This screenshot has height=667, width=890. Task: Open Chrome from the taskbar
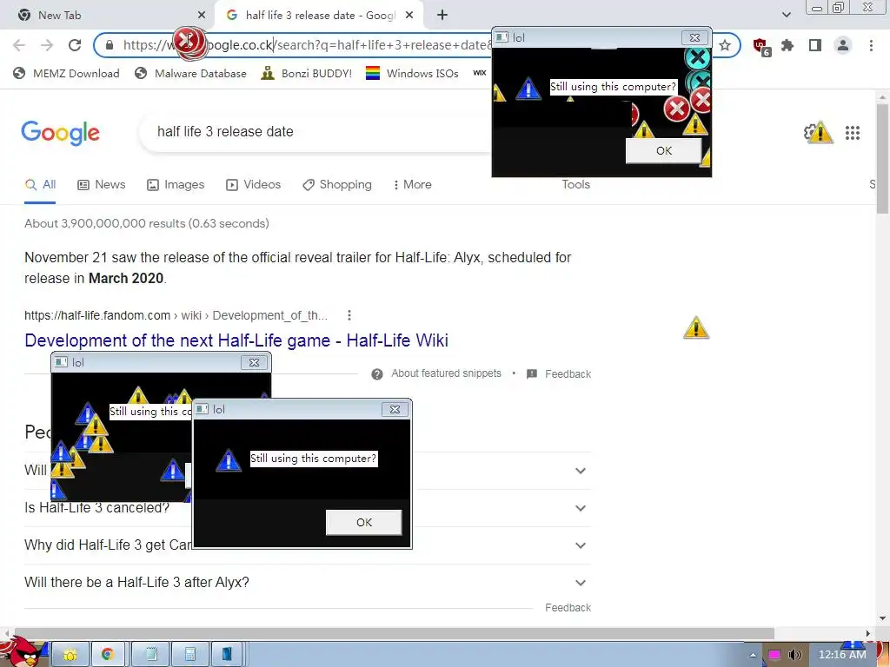pyautogui.click(x=108, y=655)
